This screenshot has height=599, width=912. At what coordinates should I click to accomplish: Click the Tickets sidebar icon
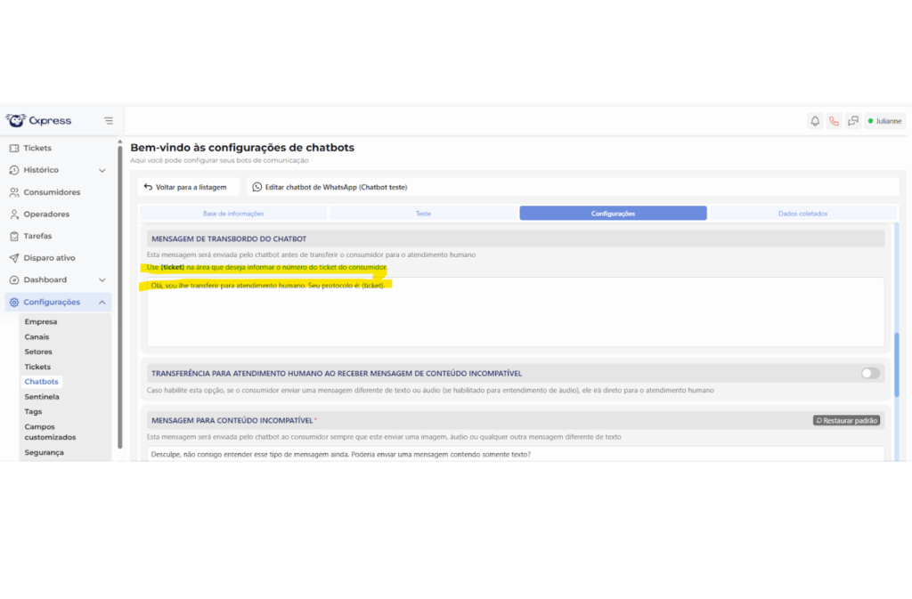coord(14,148)
